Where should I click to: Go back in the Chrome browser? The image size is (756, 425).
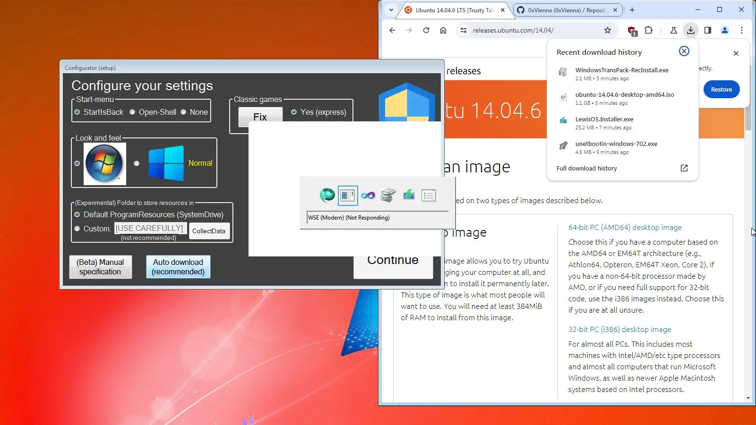click(x=392, y=30)
